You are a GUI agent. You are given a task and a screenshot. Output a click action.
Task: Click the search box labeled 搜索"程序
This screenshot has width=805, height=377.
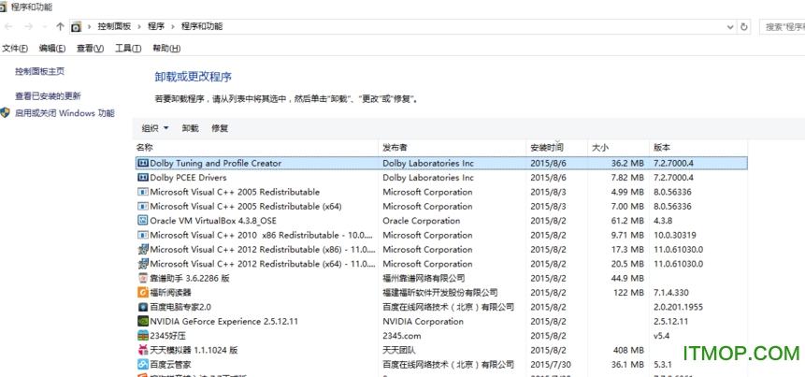tap(782, 27)
